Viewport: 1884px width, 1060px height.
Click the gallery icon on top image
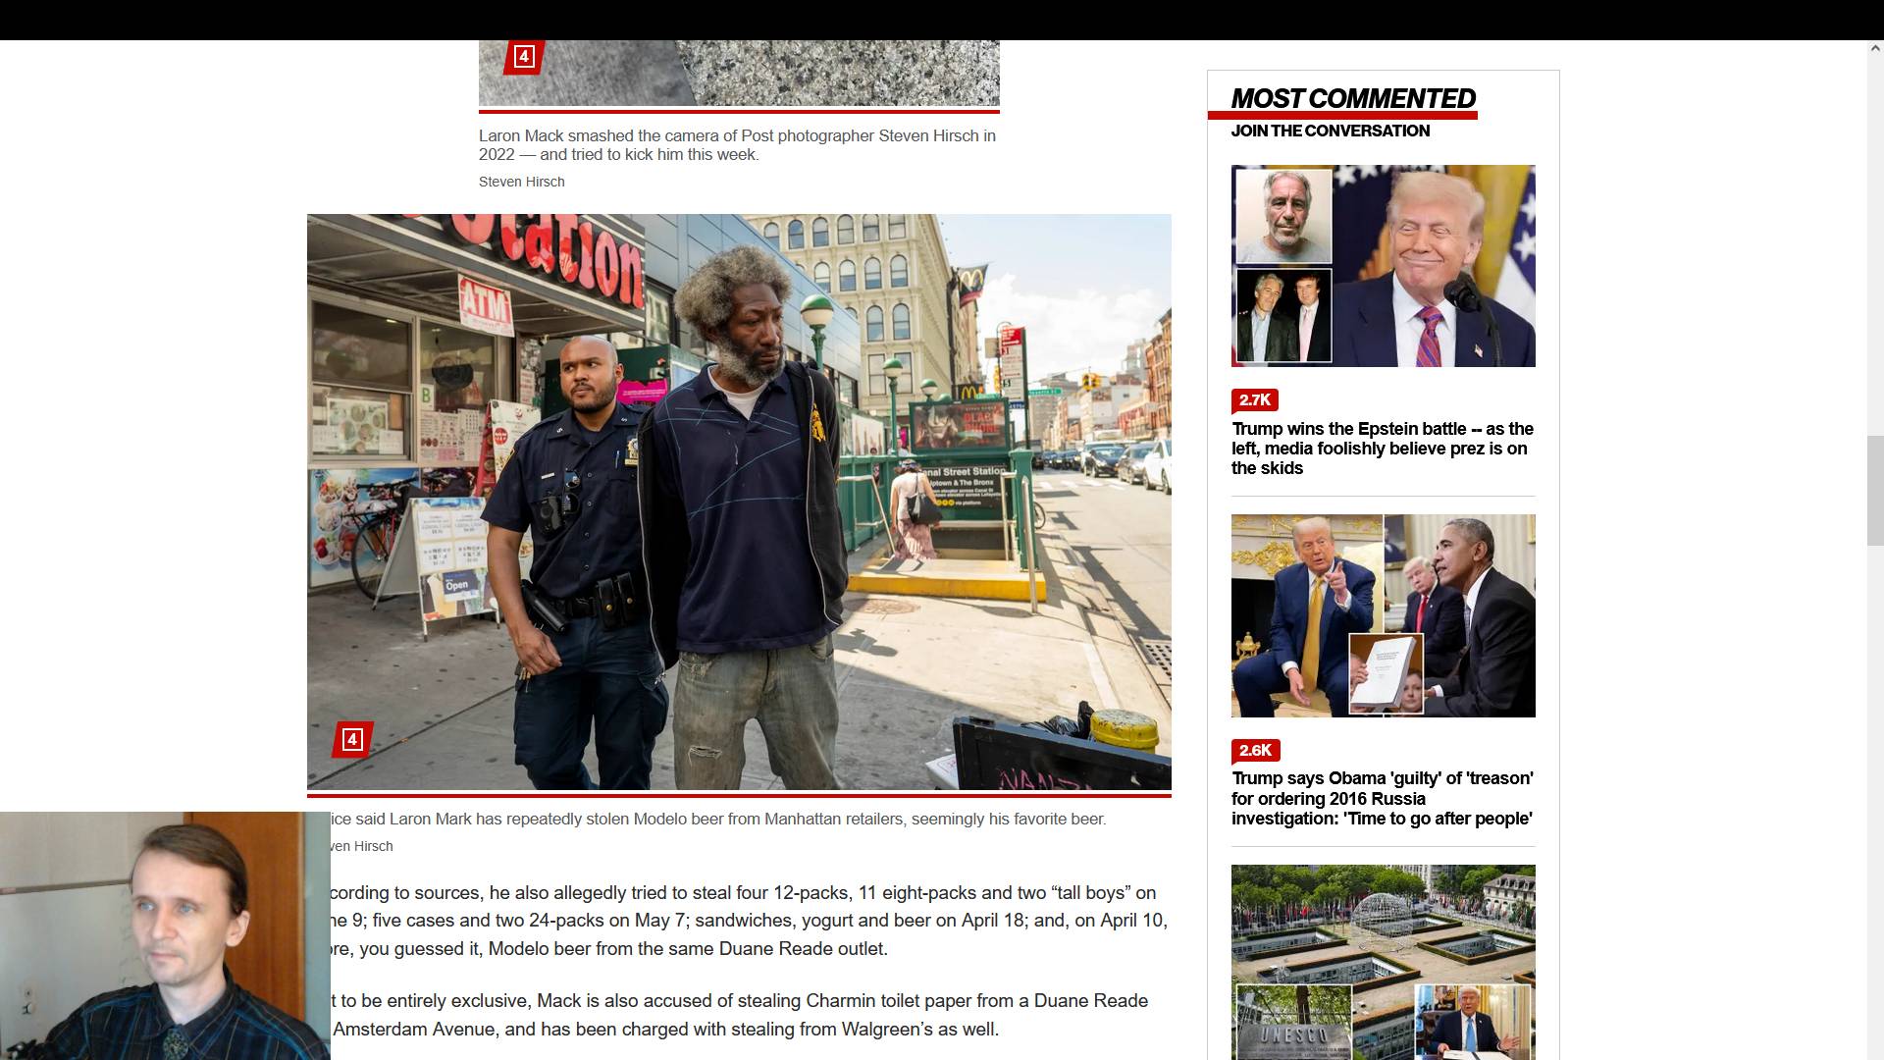point(524,57)
